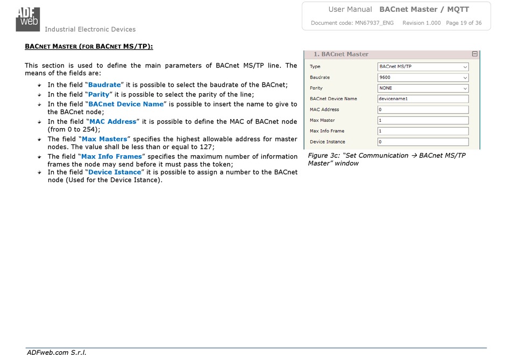Viewport: 511px width, 355px height.
Task: Select the blue Max Info Frames term
Action: 111,157
